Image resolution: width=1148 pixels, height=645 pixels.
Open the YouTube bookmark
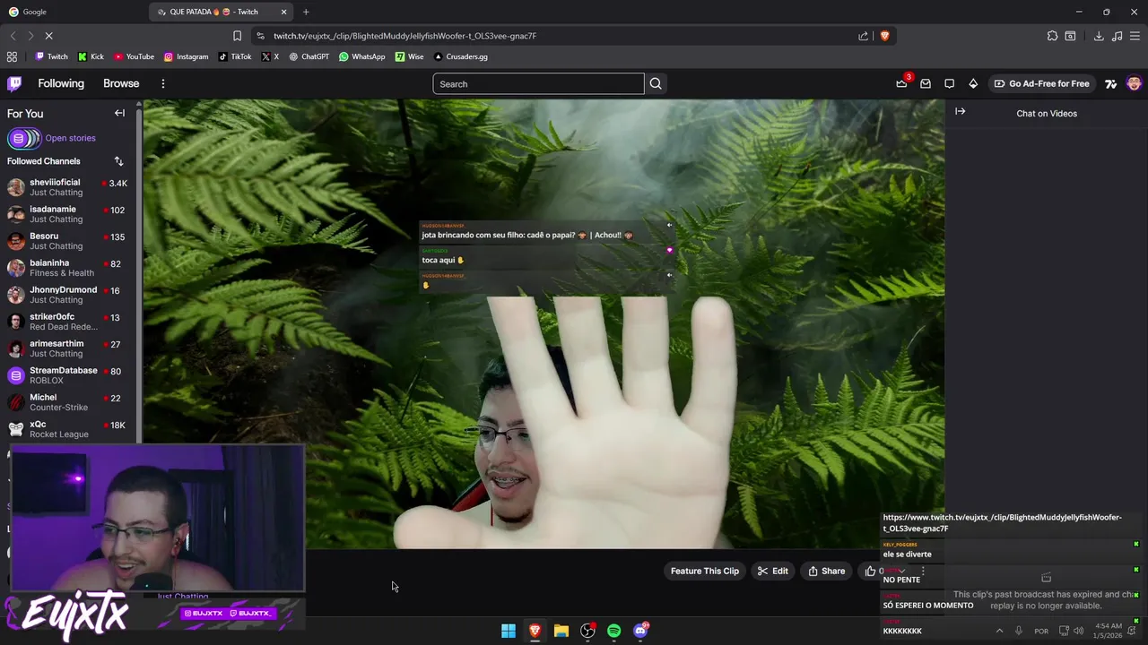[x=134, y=56]
